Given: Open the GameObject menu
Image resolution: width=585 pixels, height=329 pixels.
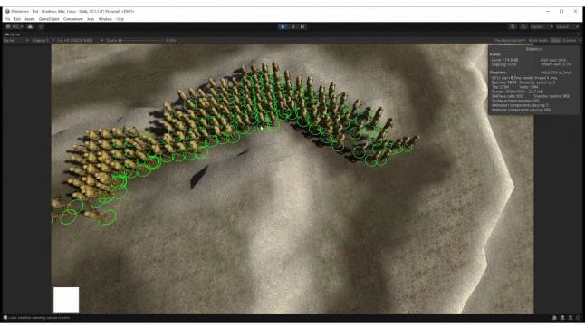Looking at the screenshot, I should pos(49,19).
